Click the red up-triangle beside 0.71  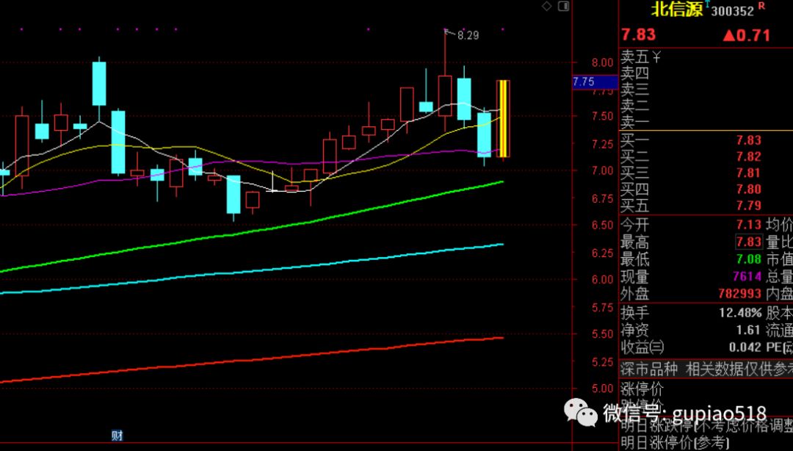[x=728, y=35]
